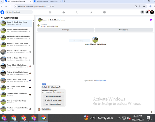Click the sender avatar beside the phone number
Viewport: 155px width, 122px height.
pos(39,110)
